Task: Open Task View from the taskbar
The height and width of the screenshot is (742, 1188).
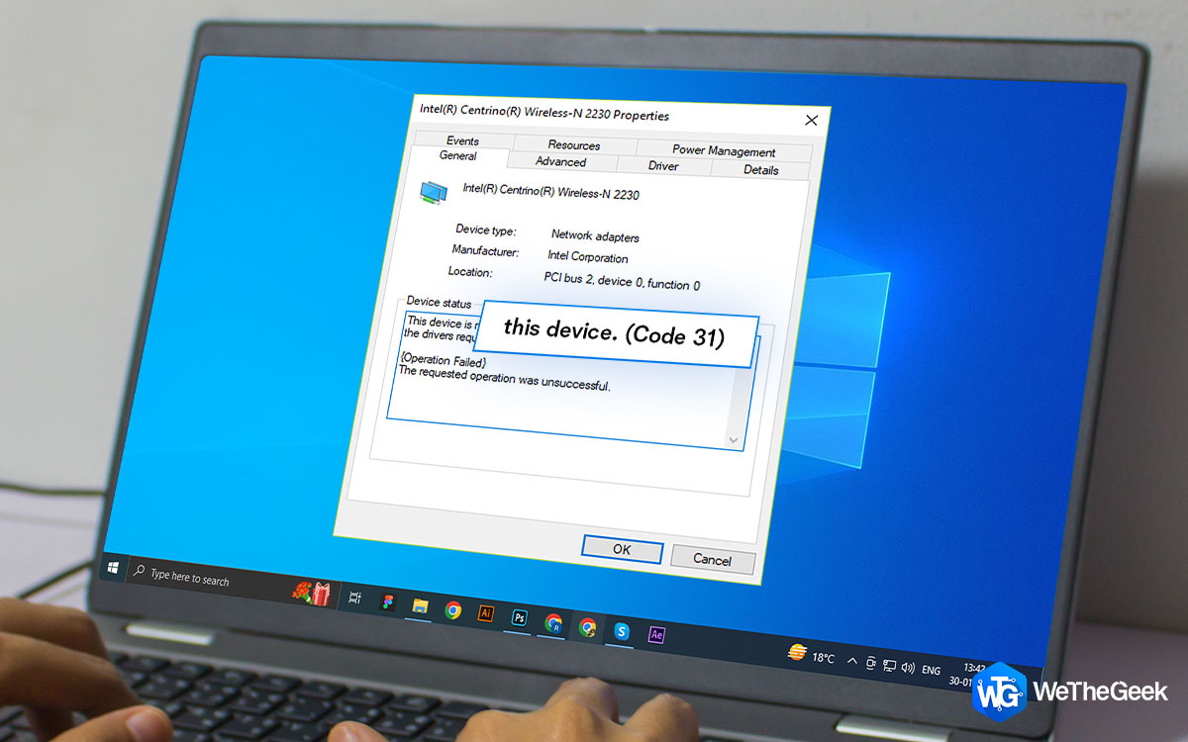Action: pos(354,598)
